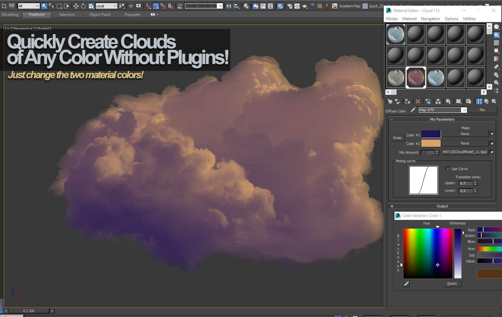Viewport: 502px width, 317px height.
Task: Click the dark blue Color #1 swatch
Action: click(431, 134)
